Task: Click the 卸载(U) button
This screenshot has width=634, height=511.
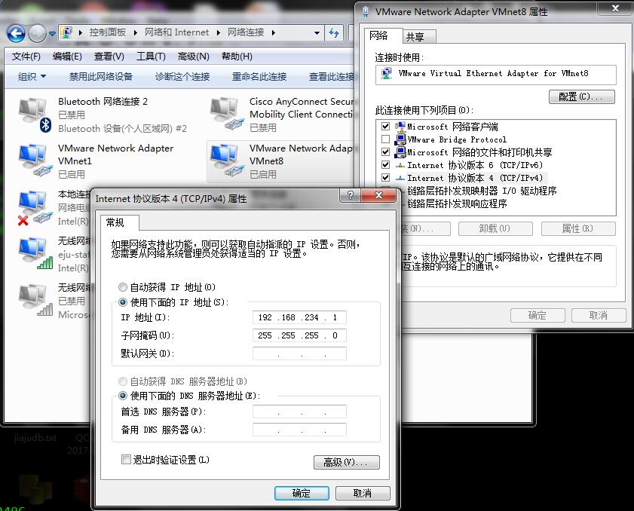Action: [495, 229]
